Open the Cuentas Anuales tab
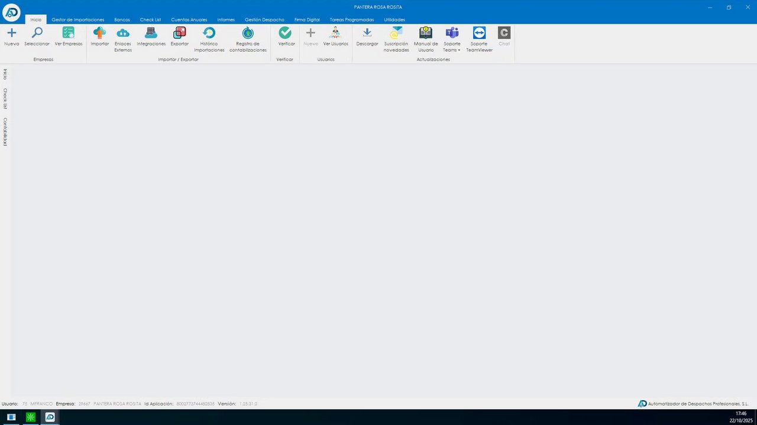Screen dimensions: 757x425 click(189, 19)
